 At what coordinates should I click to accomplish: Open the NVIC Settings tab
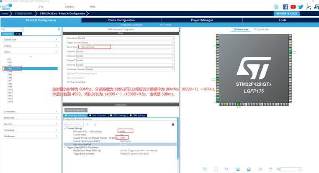pyautogui.click(x=118, y=115)
